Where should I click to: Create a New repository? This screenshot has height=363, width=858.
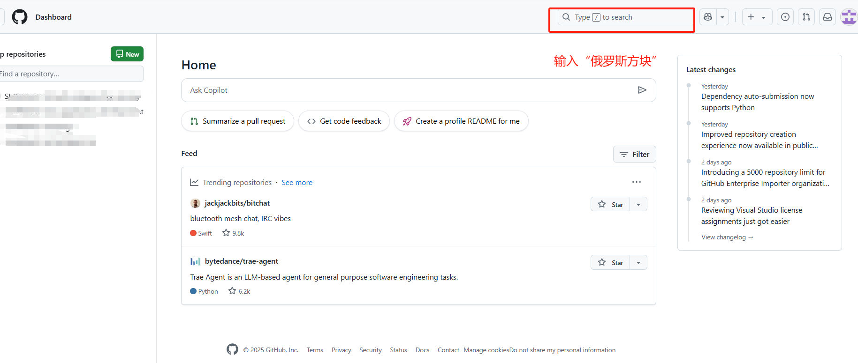point(127,54)
